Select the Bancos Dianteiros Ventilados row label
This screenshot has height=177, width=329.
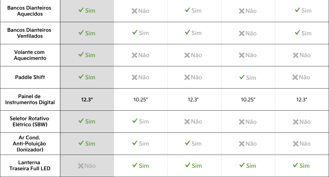click(x=30, y=33)
